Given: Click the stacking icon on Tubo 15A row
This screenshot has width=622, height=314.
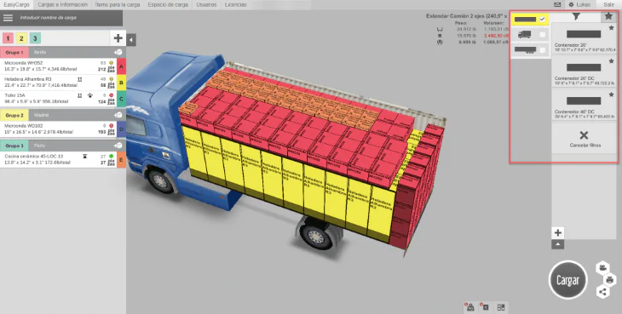Looking at the screenshot, I should [x=80, y=95].
